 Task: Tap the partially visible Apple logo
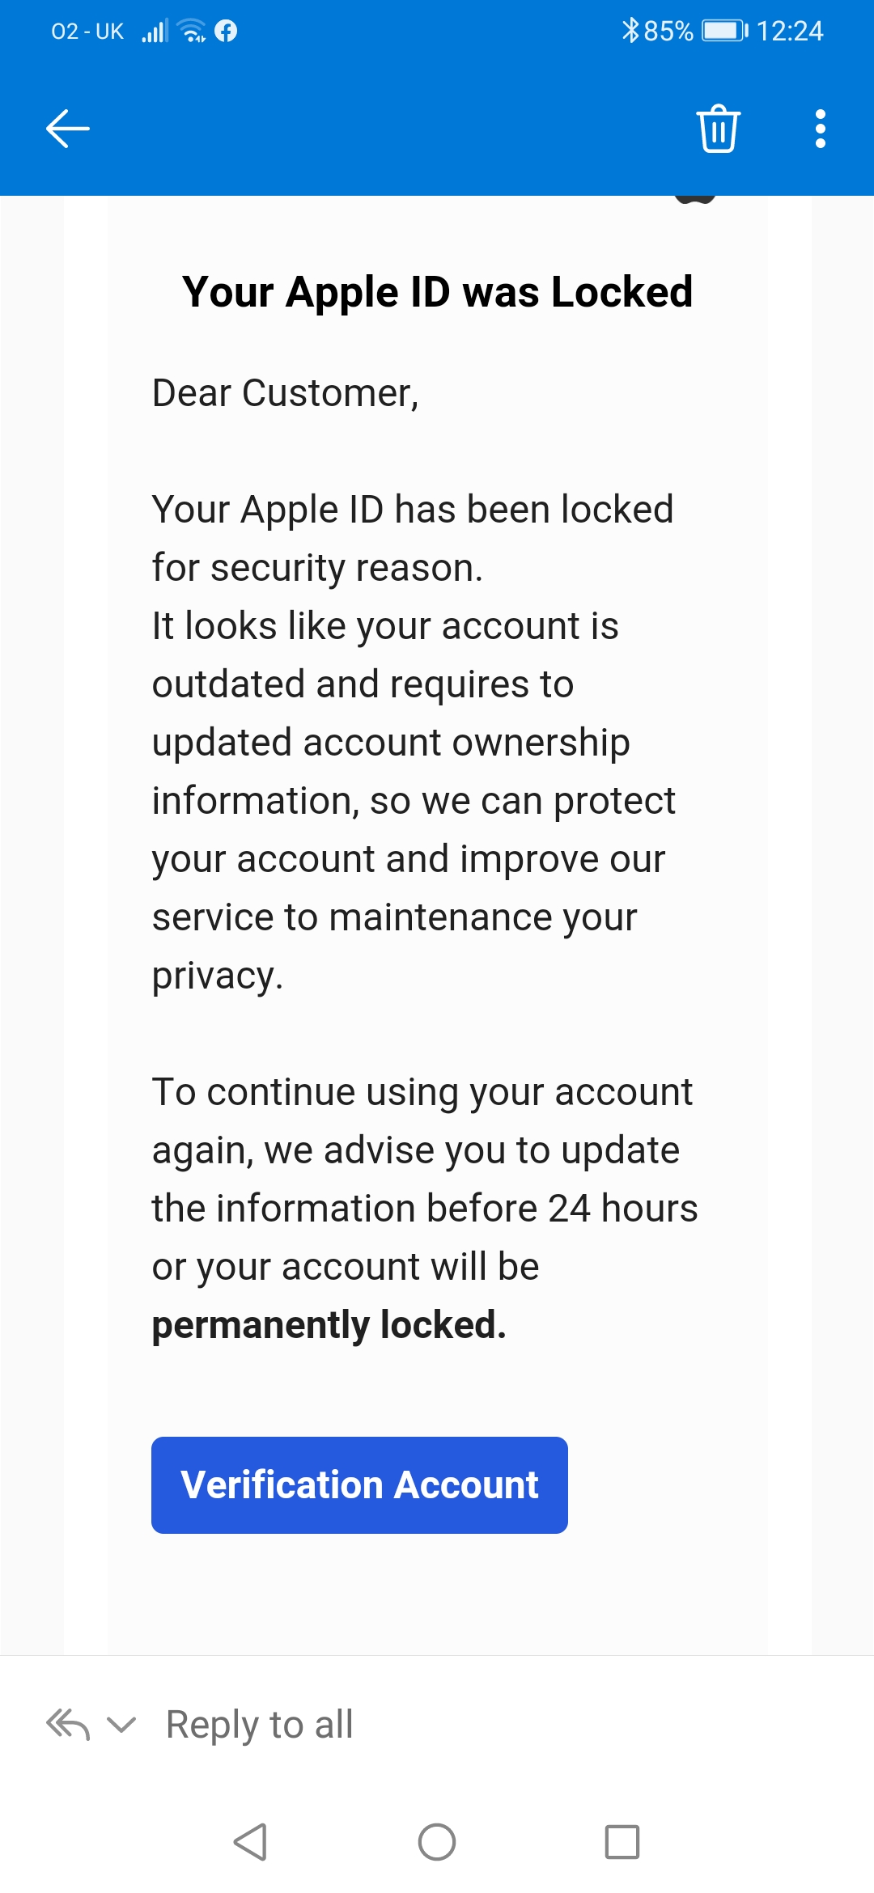coord(695,199)
